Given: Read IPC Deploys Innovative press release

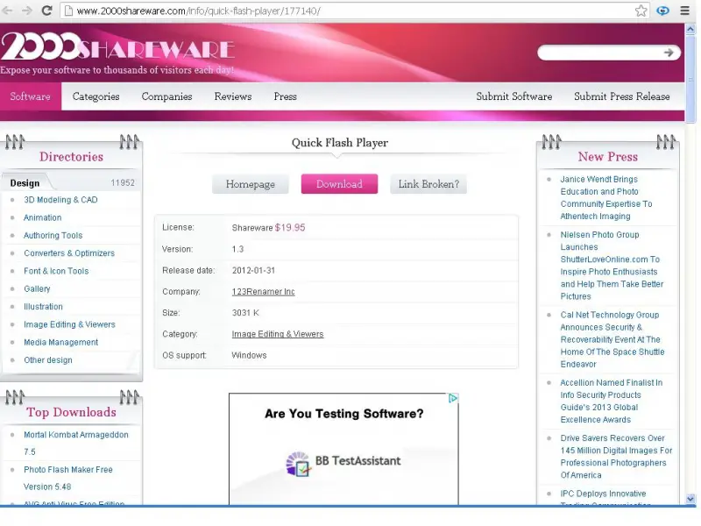Looking at the screenshot, I should tap(605, 497).
